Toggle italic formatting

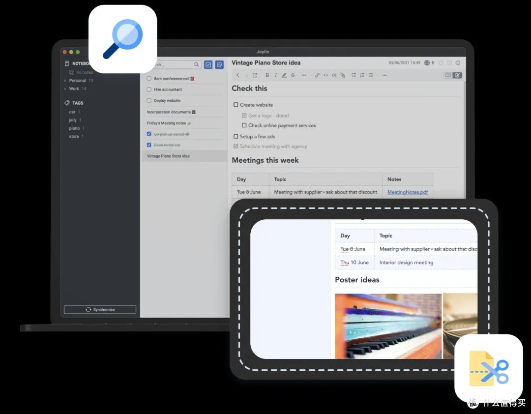coord(276,75)
